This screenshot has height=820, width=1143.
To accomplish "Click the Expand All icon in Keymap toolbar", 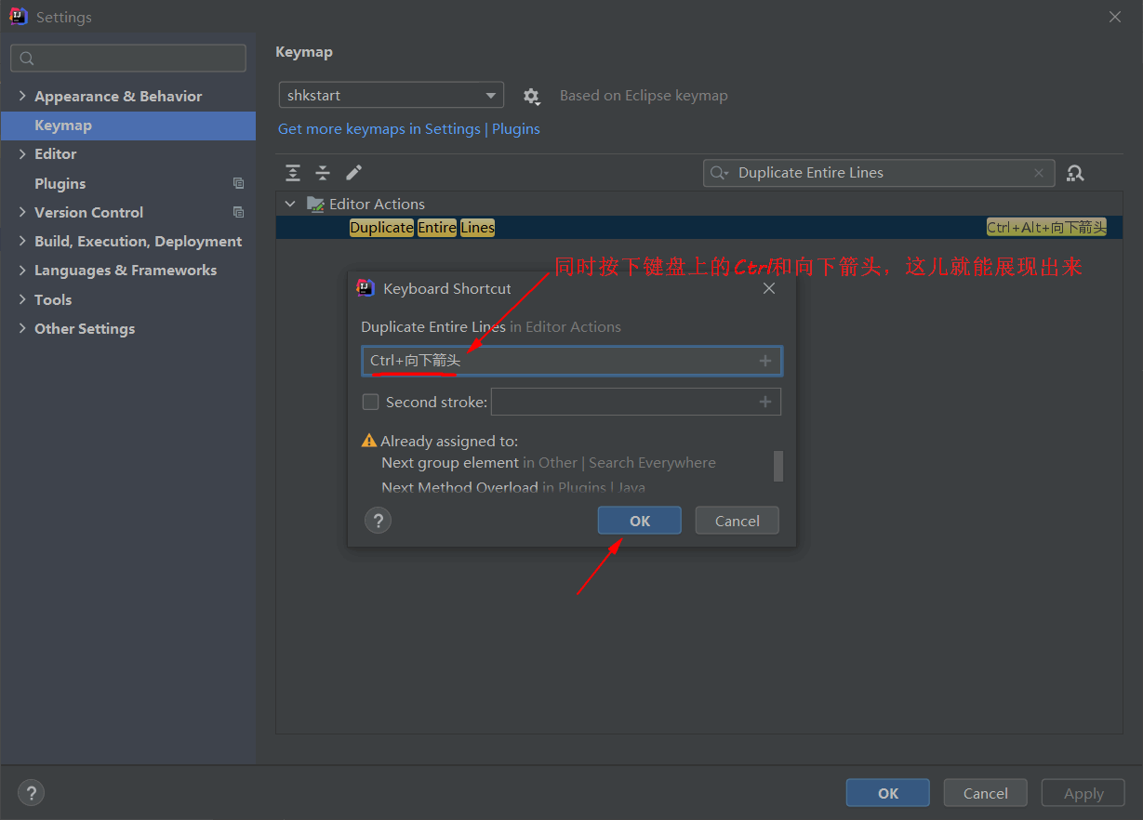I will tap(293, 173).
